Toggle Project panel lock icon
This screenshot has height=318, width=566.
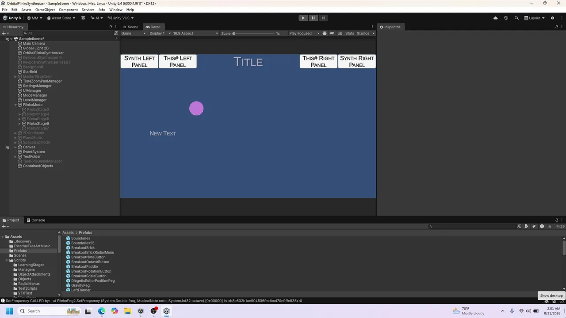[x=557, y=220]
